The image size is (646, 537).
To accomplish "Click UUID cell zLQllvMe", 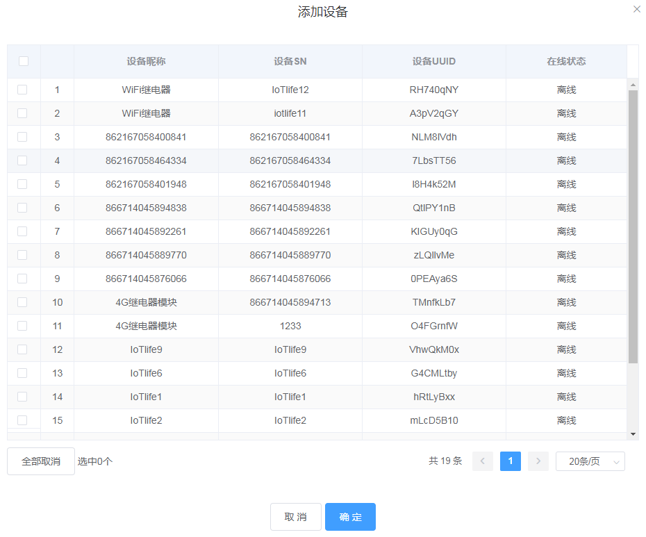I will point(434,255).
